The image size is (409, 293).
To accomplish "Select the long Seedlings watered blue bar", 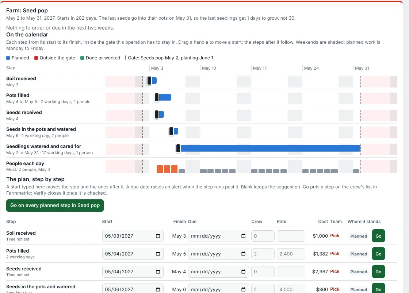I will pyautogui.click(x=271, y=148).
